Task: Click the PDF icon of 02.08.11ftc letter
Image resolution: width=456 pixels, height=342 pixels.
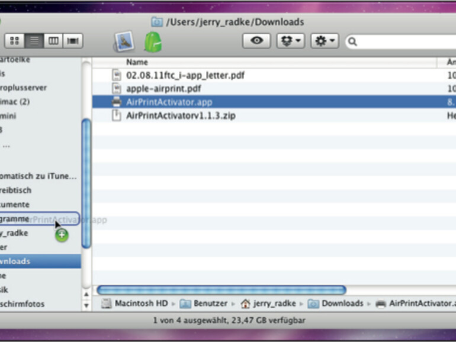Action: (x=117, y=75)
